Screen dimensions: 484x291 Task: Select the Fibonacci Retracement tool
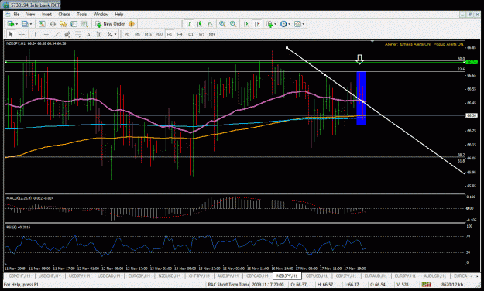coord(77,34)
